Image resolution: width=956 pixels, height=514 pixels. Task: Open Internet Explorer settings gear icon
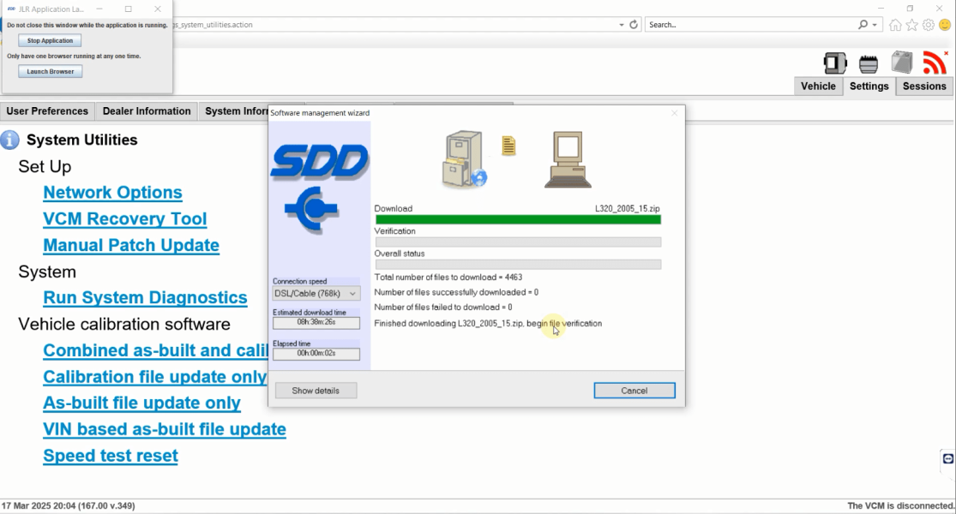[928, 25]
